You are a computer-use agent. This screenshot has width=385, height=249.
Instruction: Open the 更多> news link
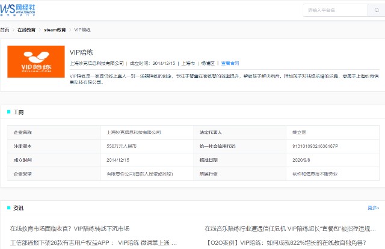click(x=373, y=208)
